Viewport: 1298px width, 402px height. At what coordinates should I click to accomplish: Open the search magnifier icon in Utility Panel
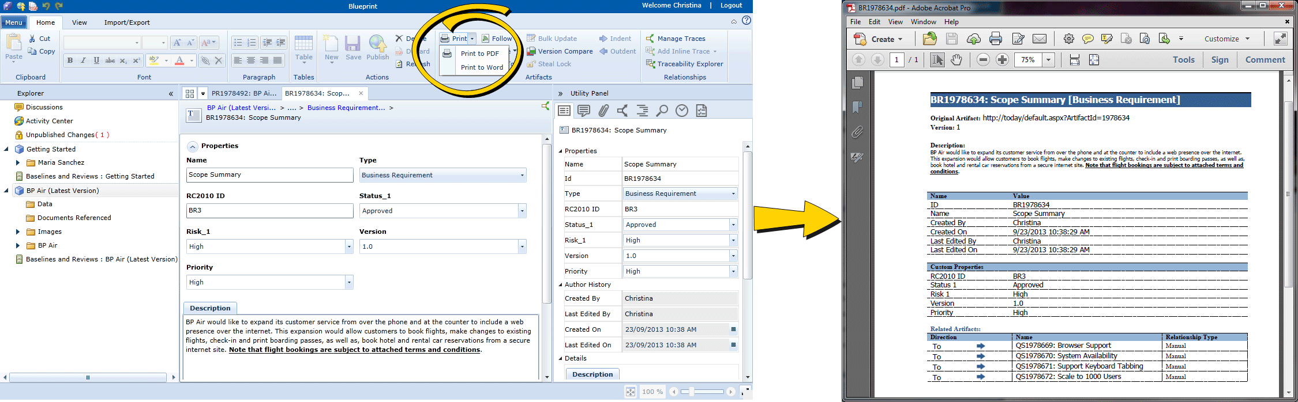click(x=662, y=111)
